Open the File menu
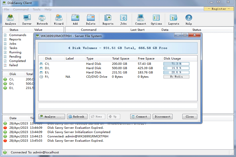Screen dimensions: 236x157 coord(6,9)
